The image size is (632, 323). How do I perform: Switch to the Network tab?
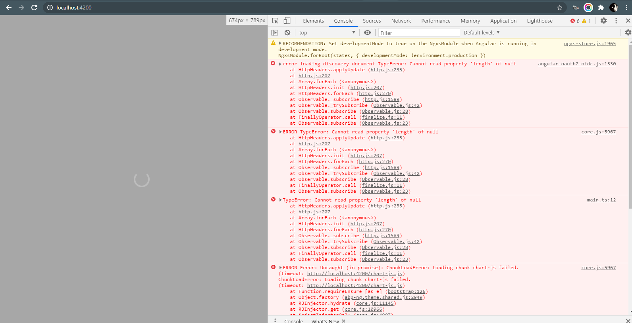coord(401,21)
